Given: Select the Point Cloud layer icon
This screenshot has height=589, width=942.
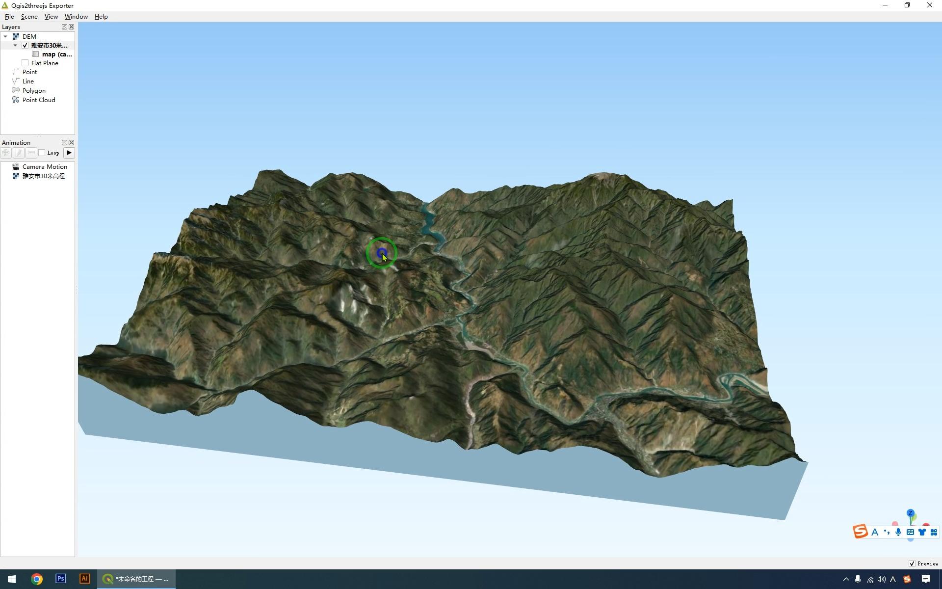Looking at the screenshot, I should pyautogui.click(x=15, y=100).
